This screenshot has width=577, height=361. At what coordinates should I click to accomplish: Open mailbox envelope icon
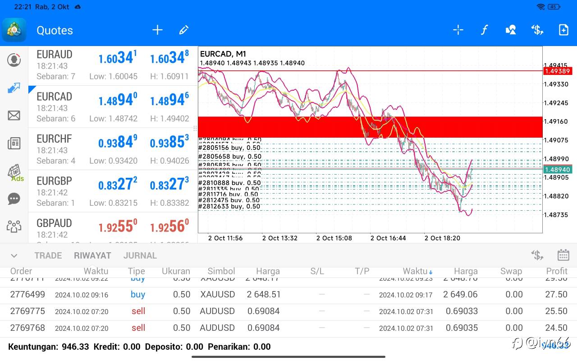(14, 116)
